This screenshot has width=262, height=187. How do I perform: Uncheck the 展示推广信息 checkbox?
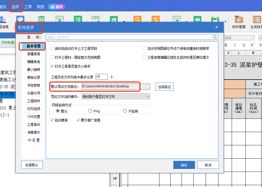pos(78,120)
